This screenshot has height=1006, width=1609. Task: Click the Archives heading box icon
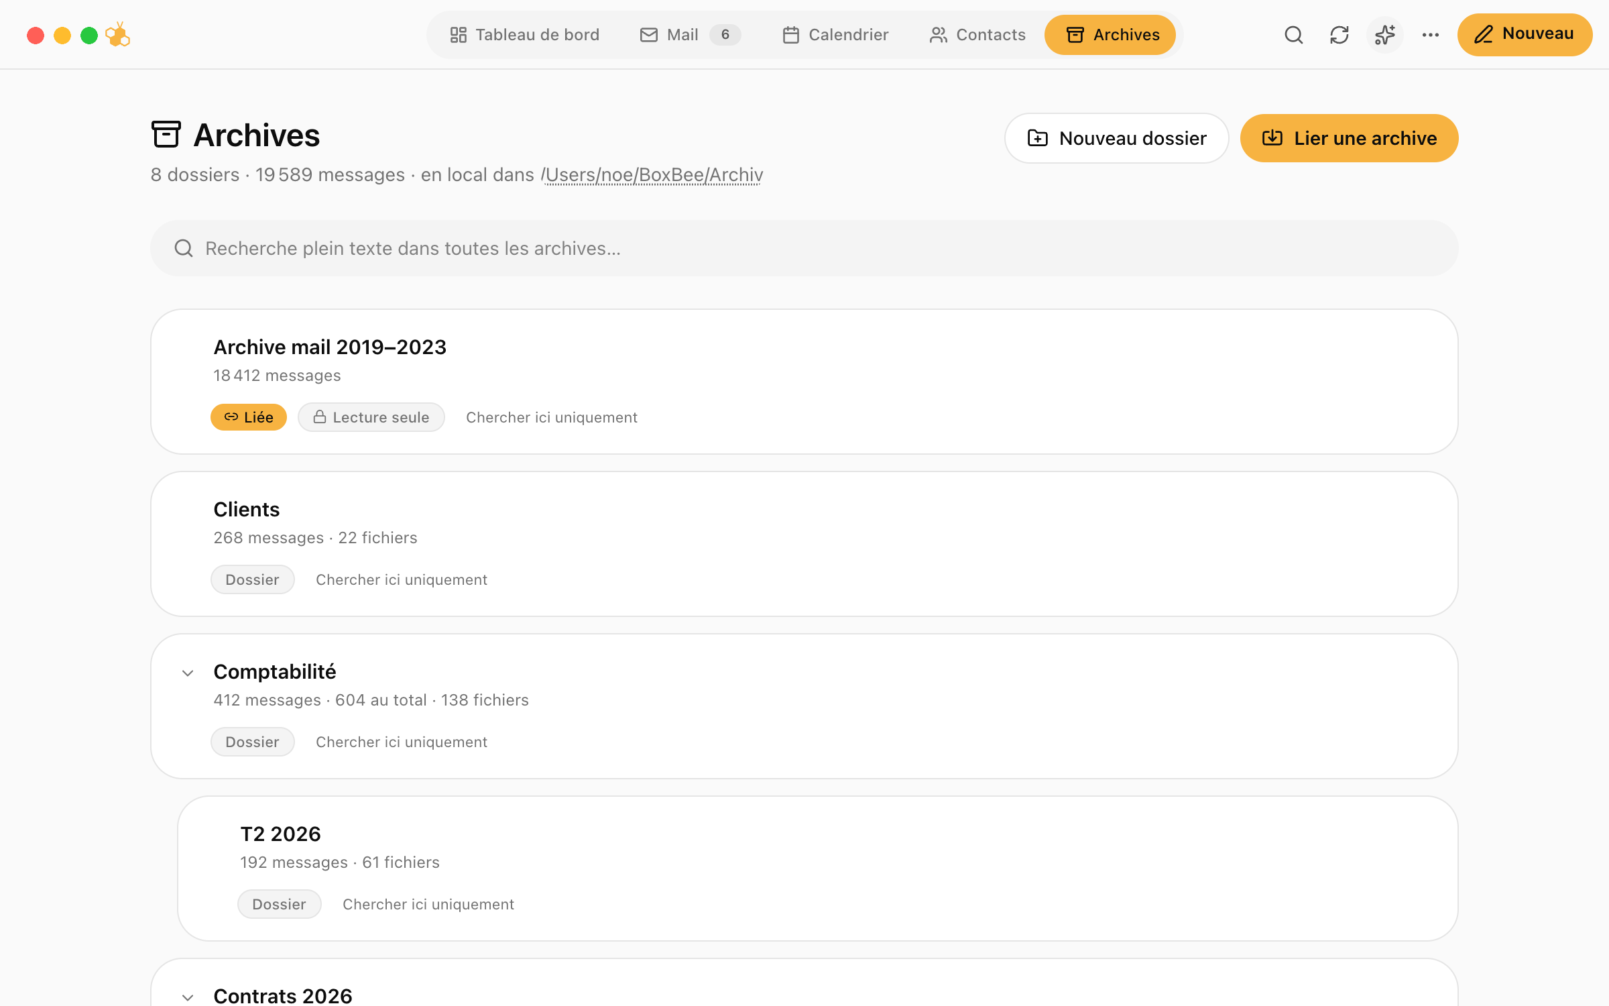tap(166, 134)
